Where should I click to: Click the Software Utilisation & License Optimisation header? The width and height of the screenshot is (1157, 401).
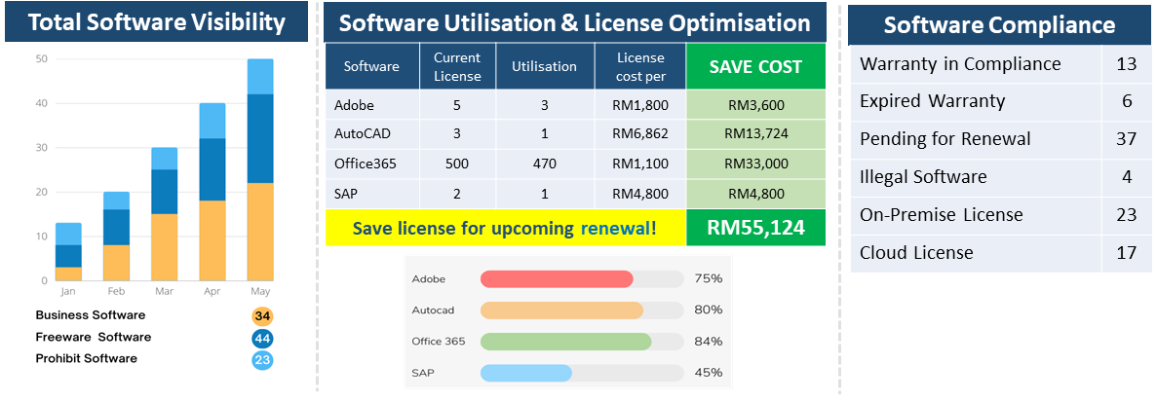[x=575, y=22]
